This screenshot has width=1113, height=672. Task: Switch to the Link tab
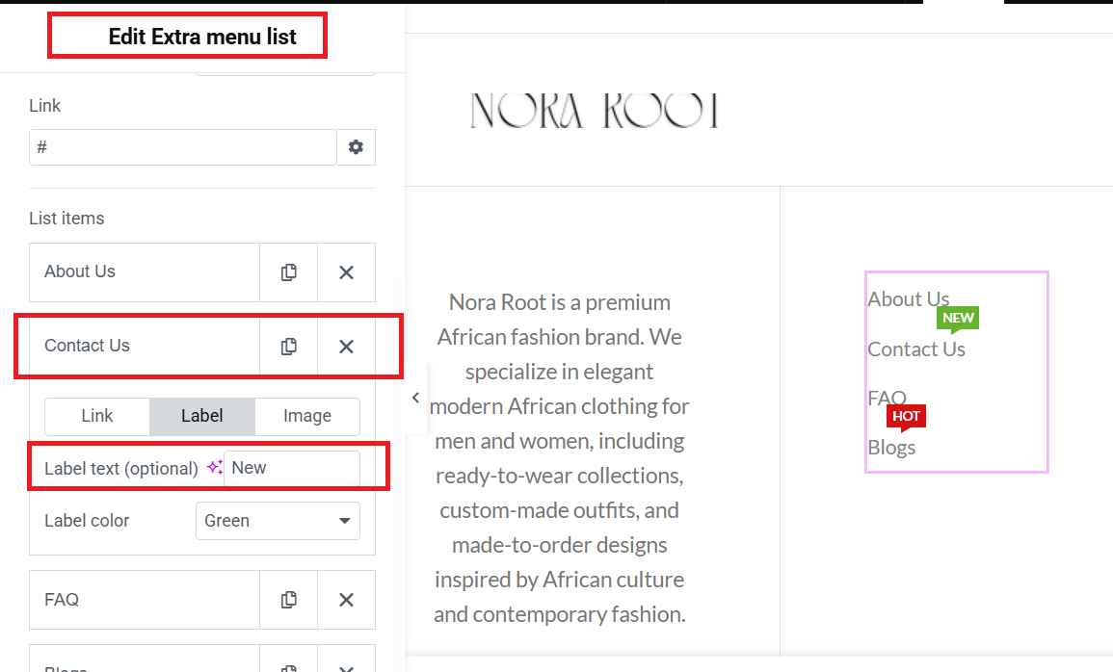coord(97,416)
